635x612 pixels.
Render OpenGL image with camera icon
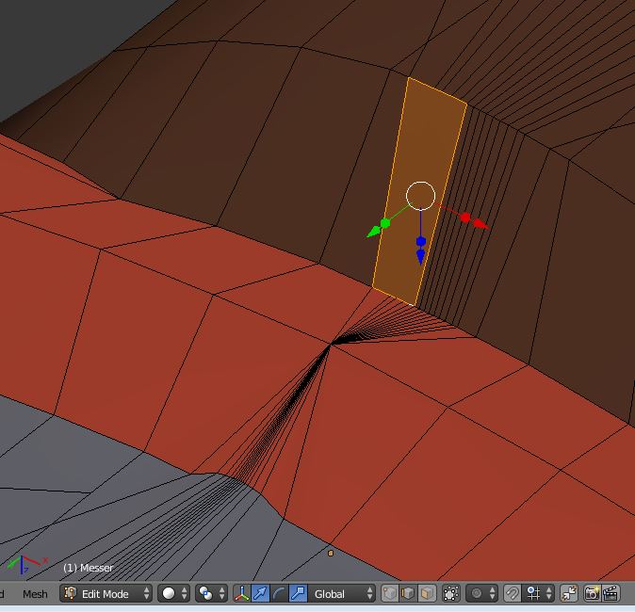[592, 593]
